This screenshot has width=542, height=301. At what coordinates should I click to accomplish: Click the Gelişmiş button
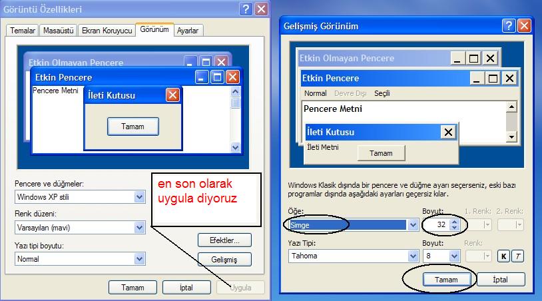pyautogui.click(x=224, y=259)
